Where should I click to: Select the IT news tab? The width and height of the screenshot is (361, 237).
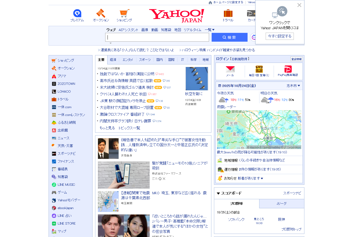pyautogui.click(x=182, y=60)
